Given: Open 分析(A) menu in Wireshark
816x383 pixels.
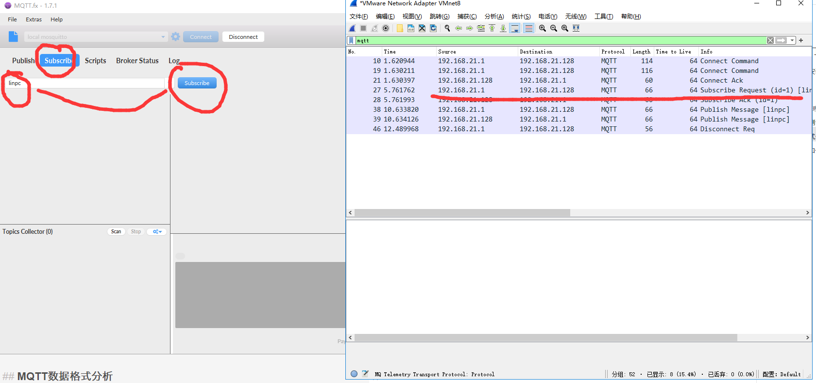Looking at the screenshot, I should click(x=494, y=17).
